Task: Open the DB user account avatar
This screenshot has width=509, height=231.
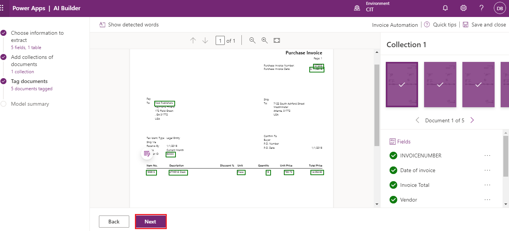Action: (x=500, y=8)
